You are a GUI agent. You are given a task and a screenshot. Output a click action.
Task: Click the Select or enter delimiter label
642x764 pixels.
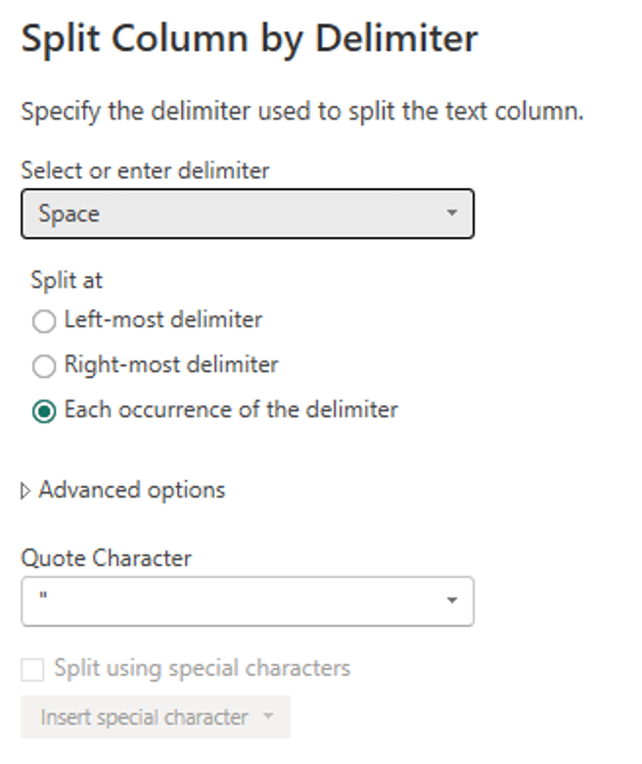click(x=145, y=170)
